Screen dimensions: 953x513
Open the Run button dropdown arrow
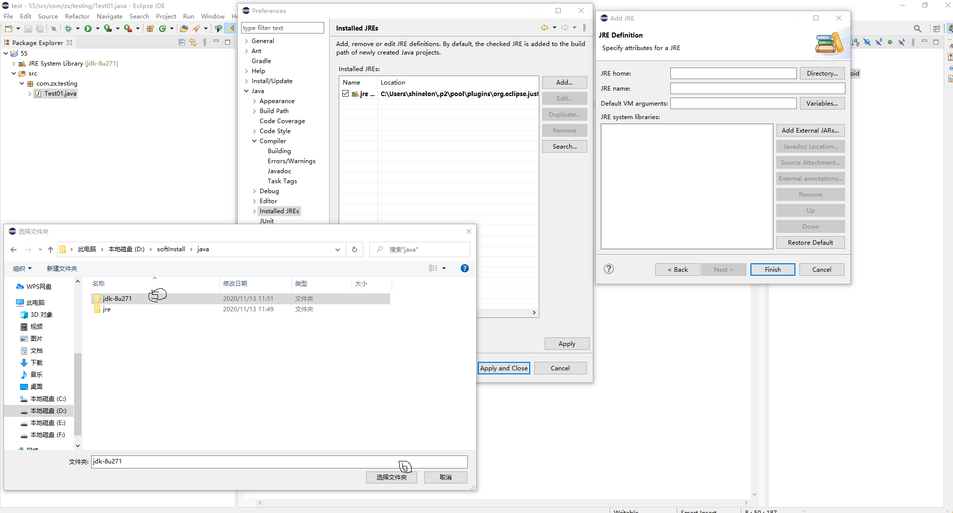[98, 29]
